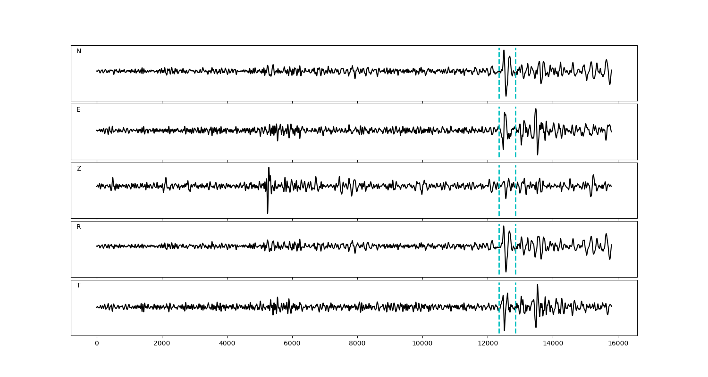Click the x-axis tick label 12000
Screen dimensions: 708x377
[488, 344]
